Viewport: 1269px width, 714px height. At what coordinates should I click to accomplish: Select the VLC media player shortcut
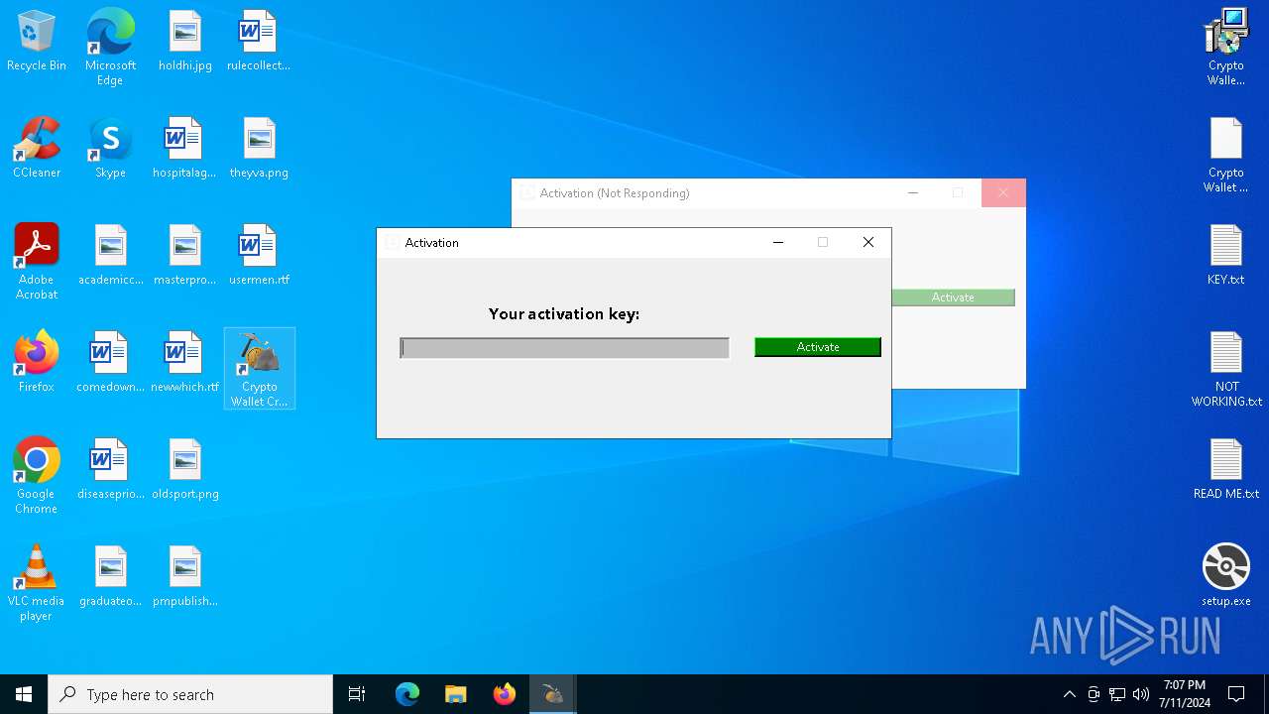[37, 583]
